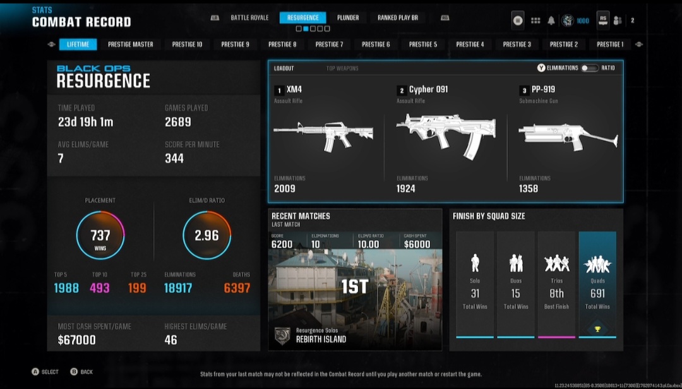The height and width of the screenshot is (389, 682).
Task: Select the Duos squad size card
Action: tap(516, 284)
